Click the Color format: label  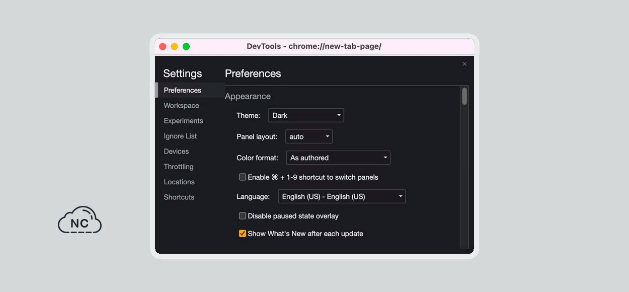coord(257,158)
